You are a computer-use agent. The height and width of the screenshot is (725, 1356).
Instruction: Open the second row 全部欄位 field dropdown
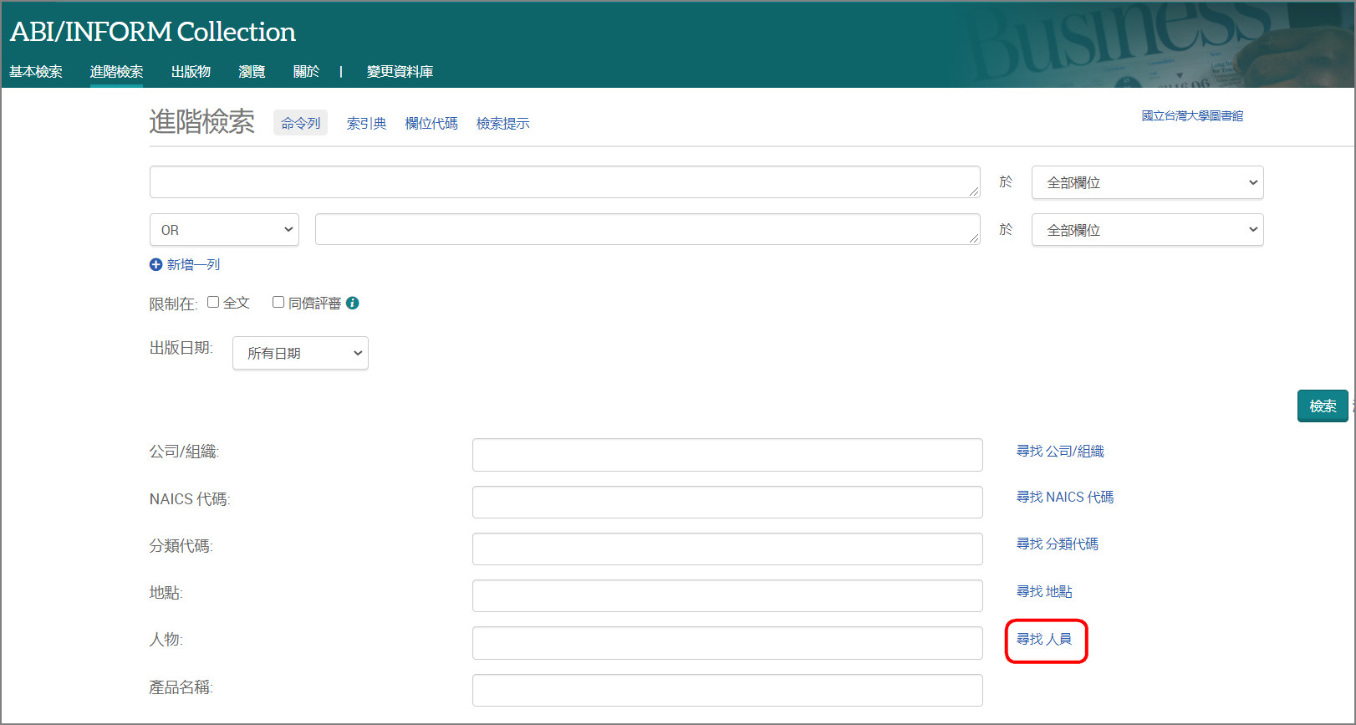click(x=1147, y=230)
